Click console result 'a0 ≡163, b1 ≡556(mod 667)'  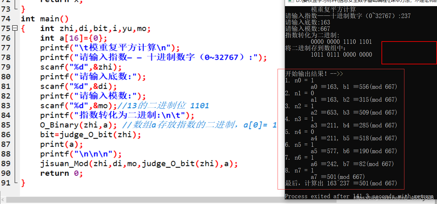pyautogui.click(x=354, y=87)
